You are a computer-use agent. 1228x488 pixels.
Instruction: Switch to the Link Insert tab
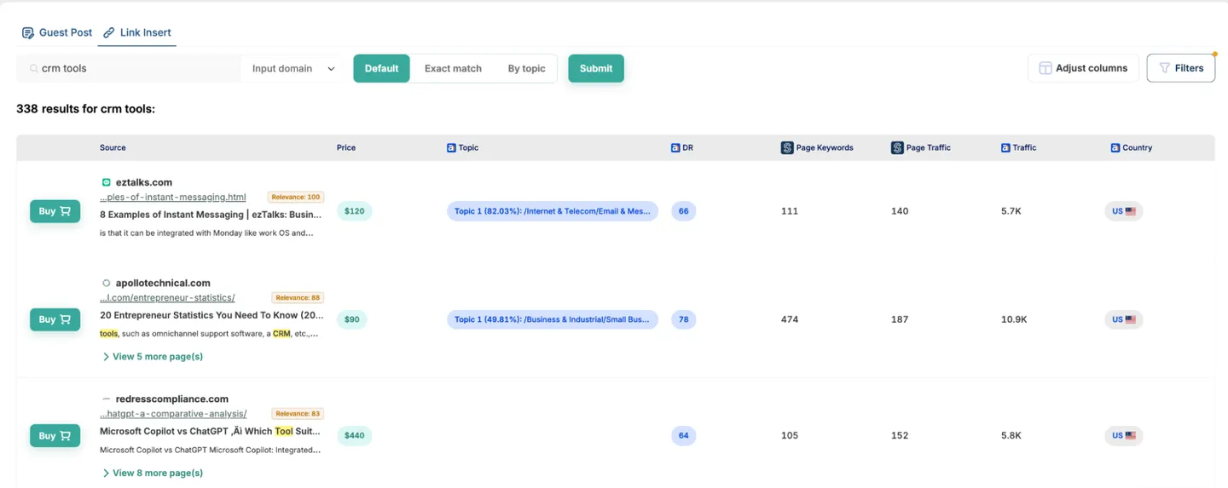pos(136,32)
